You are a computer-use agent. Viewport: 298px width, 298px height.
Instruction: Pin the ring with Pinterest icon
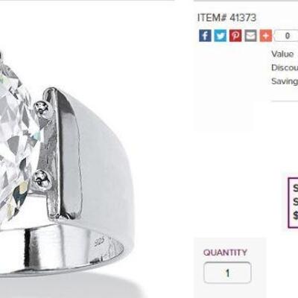(x=235, y=36)
